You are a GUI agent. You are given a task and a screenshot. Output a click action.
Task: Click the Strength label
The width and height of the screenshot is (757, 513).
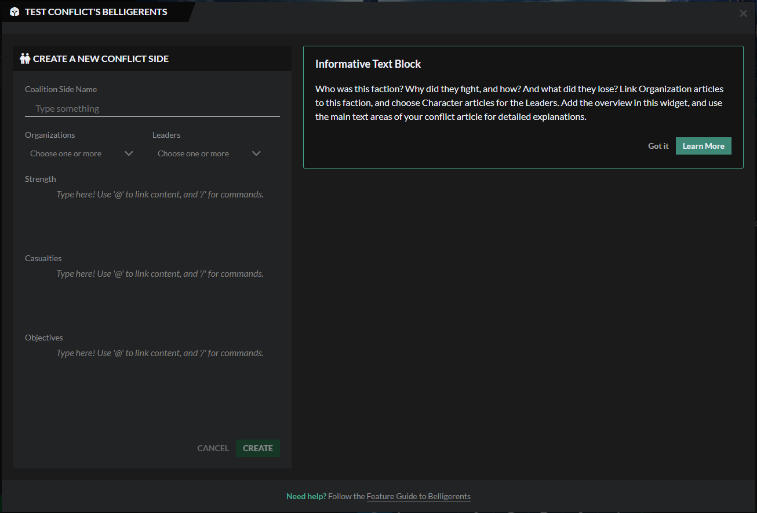(x=41, y=179)
